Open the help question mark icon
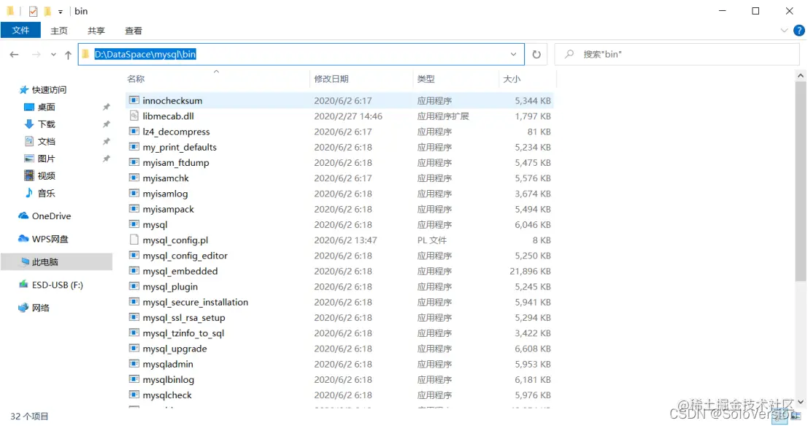The width and height of the screenshot is (808, 426). click(x=799, y=31)
